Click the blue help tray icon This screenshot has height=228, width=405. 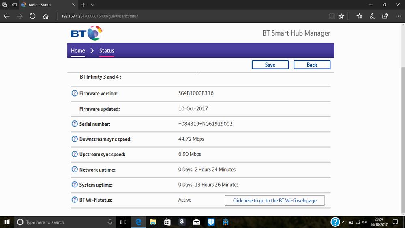(335, 222)
